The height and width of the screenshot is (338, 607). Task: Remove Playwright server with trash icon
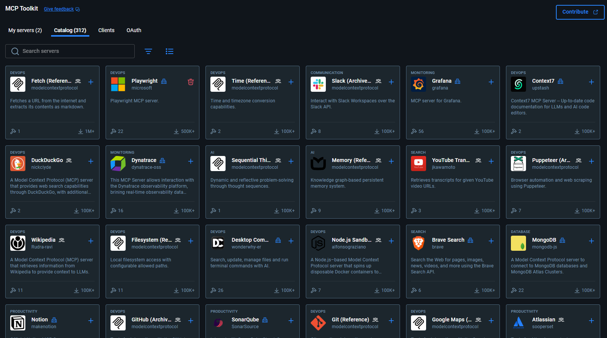191,82
